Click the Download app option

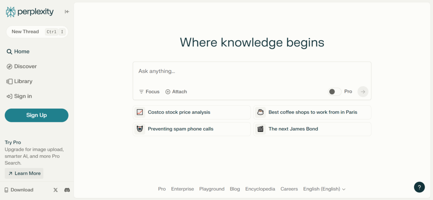(x=19, y=190)
